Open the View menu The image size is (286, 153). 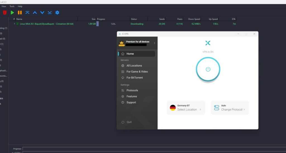[x=4, y=6]
